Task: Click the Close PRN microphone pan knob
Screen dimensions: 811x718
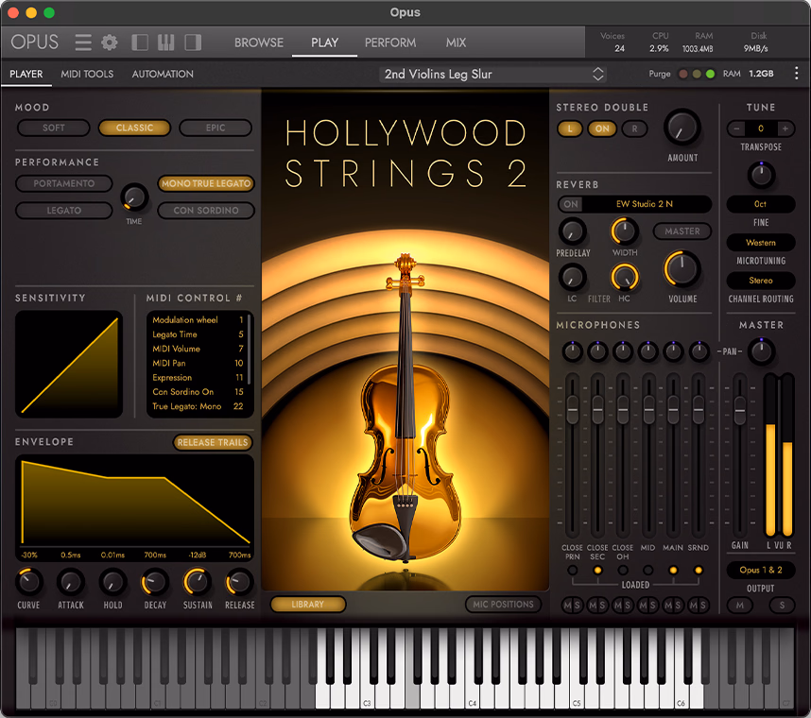Action: click(x=573, y=352)
